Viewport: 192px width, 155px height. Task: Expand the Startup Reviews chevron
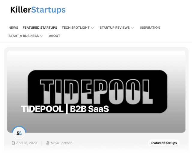pos(133,28)
